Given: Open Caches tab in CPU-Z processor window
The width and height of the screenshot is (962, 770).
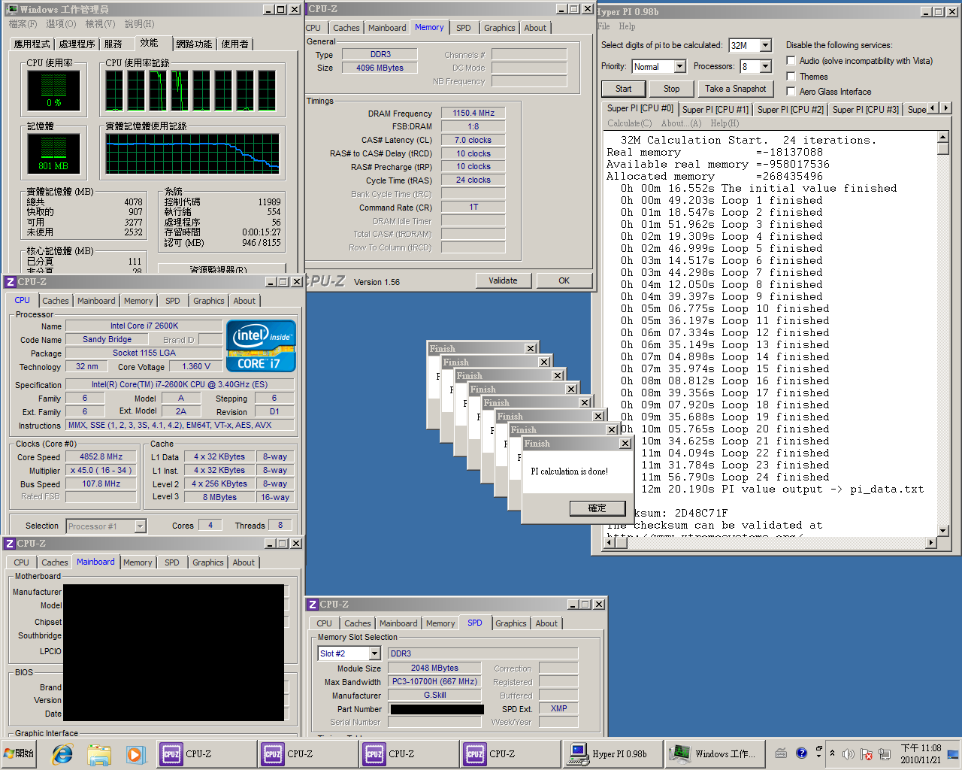Looking at the screenshot, I should tap(56, 301).
